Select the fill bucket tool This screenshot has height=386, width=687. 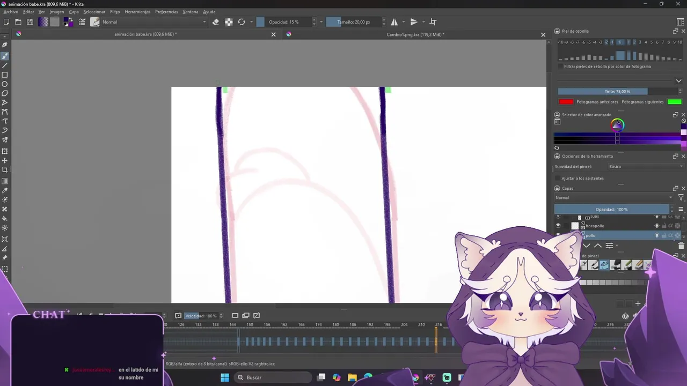tap(5, 219)
